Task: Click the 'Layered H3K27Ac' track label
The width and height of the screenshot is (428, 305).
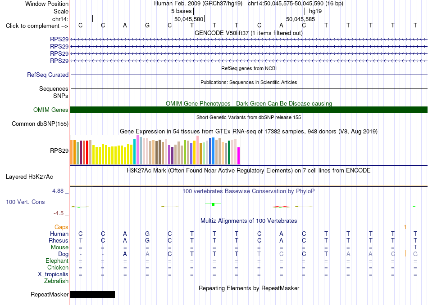Action: click(x=29, y=177)
